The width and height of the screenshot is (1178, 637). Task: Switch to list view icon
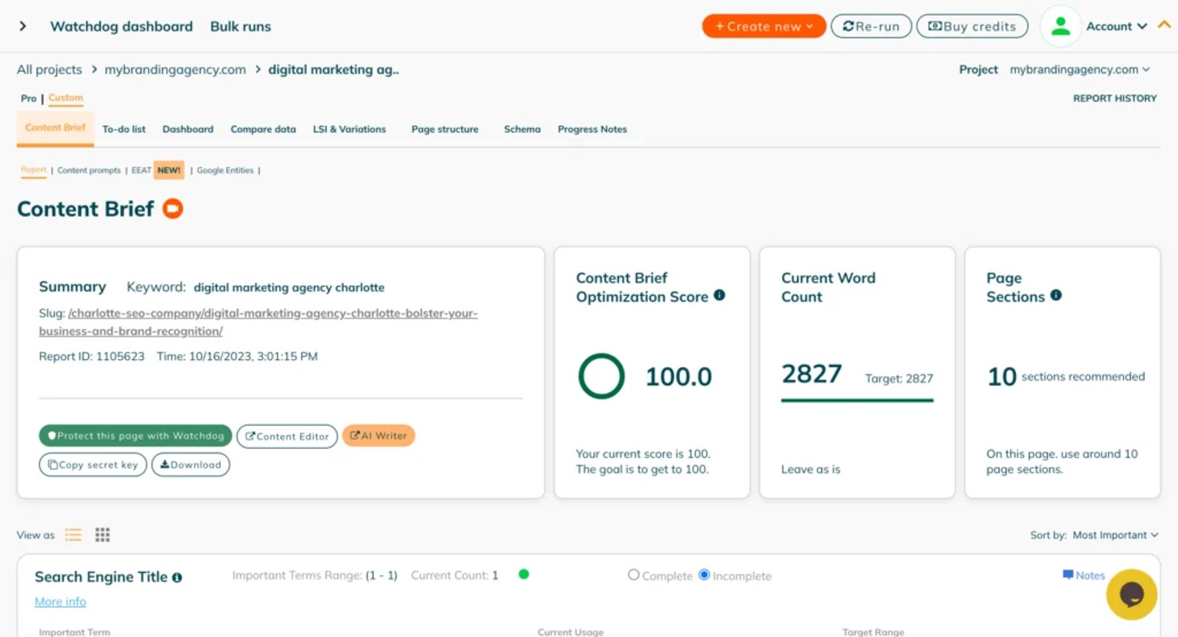73,535
